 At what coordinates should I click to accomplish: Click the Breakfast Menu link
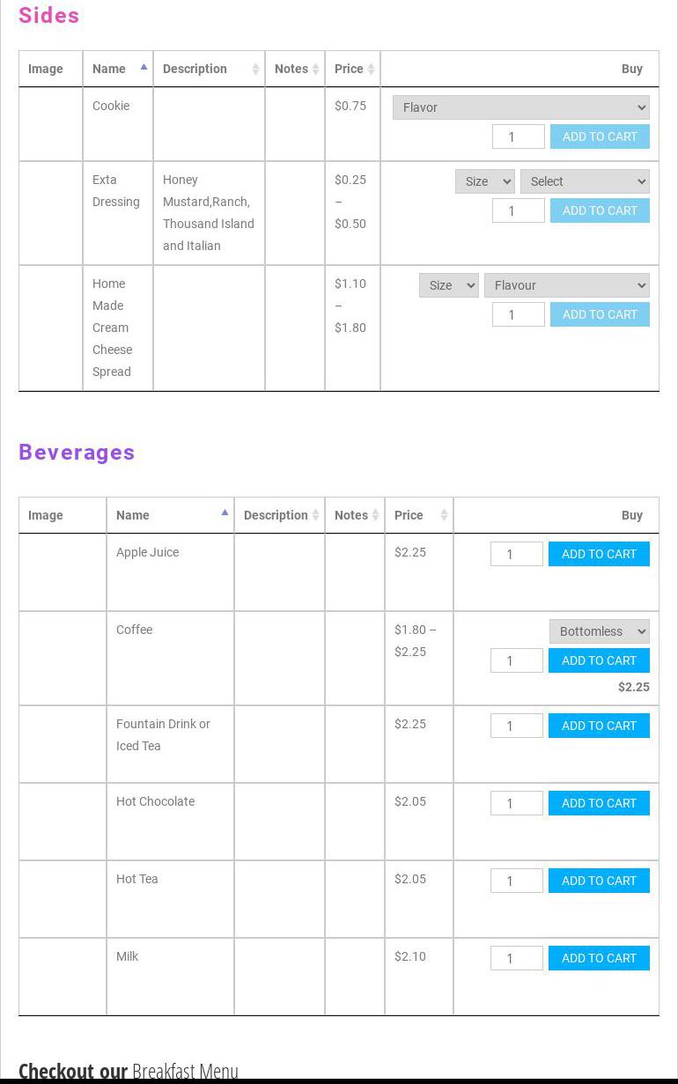click(x=185, y=1071)
